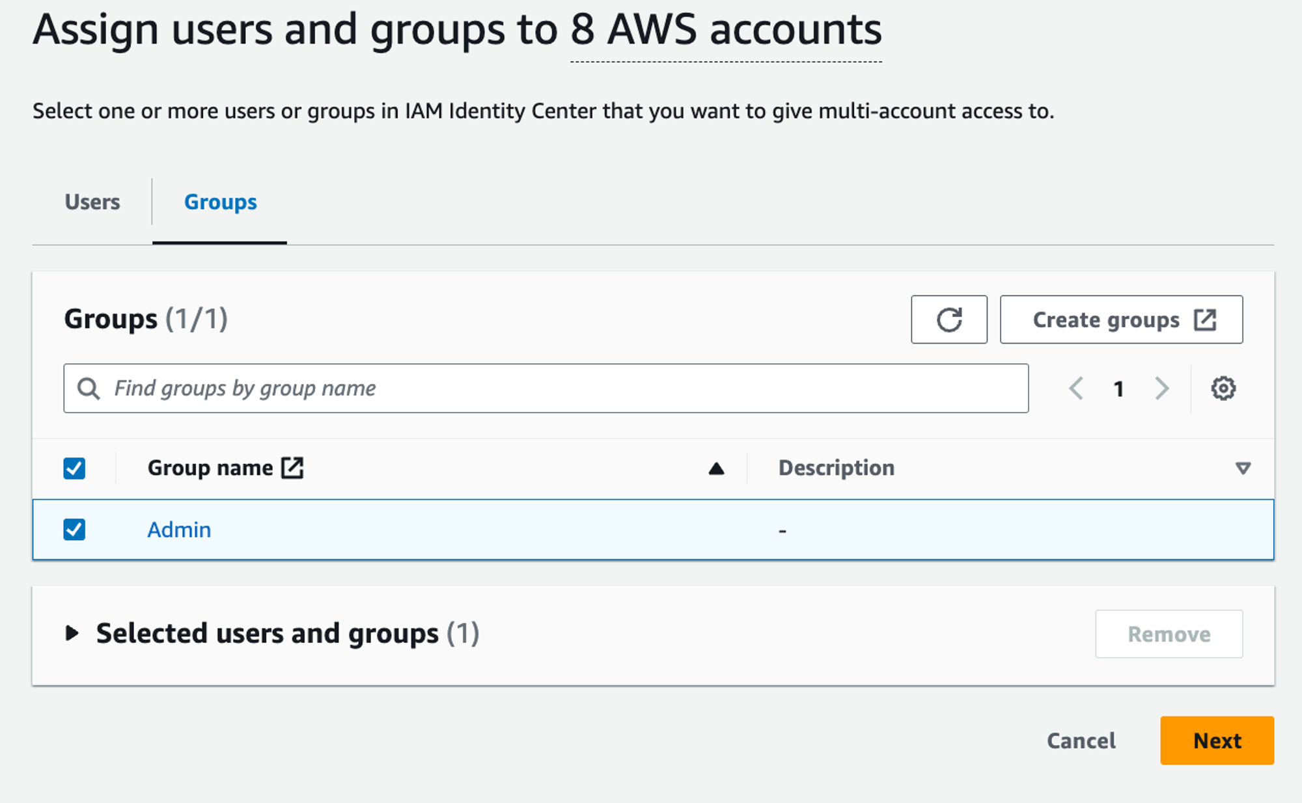Expand Selected users and groups section
Image resolution: width=1302 pixels, height=803 pixels.
[x=72, y=633]
